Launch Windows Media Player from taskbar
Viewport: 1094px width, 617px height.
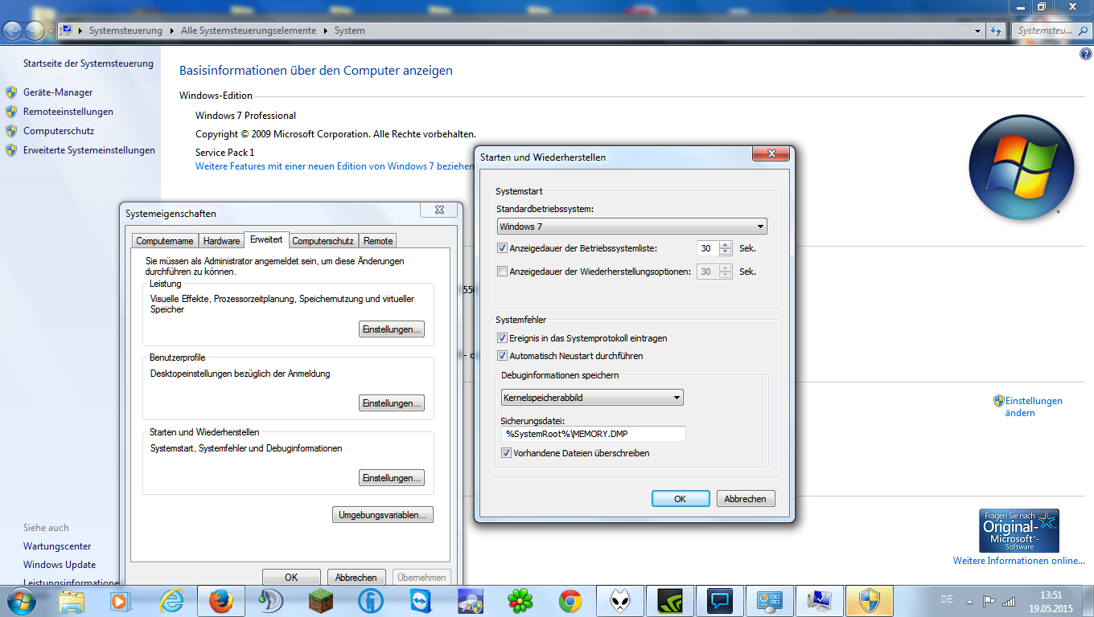(120, 601)
